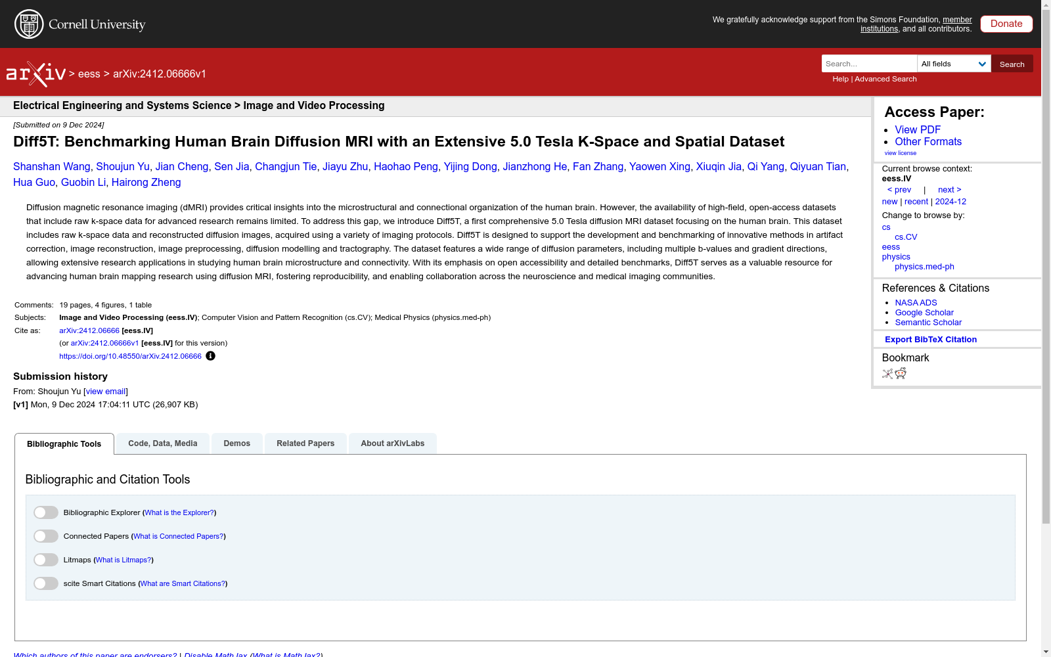Focus the Search text field
The width and height of the screenshot is (1051, 657).
coord(869,64)
